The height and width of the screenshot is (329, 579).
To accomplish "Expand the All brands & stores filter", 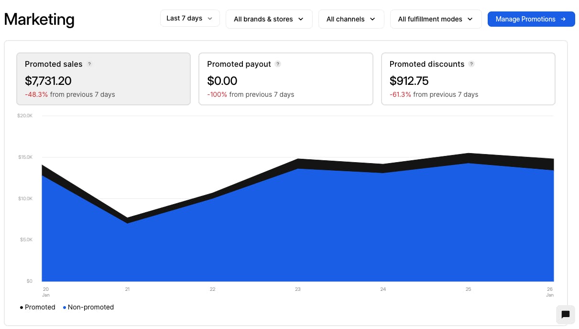I will coord(269,19).
